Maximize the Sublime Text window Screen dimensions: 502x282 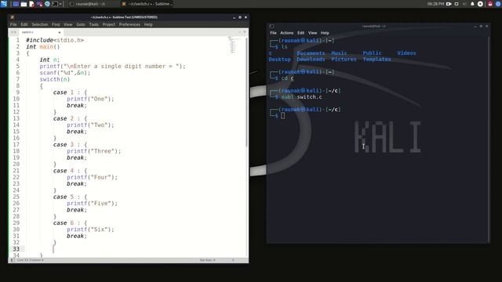240,17
